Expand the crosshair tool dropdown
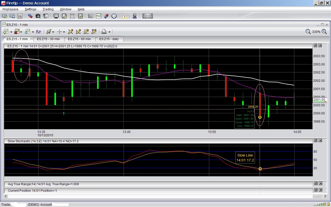This screenshot has height=207, width=331. [64, 32]
